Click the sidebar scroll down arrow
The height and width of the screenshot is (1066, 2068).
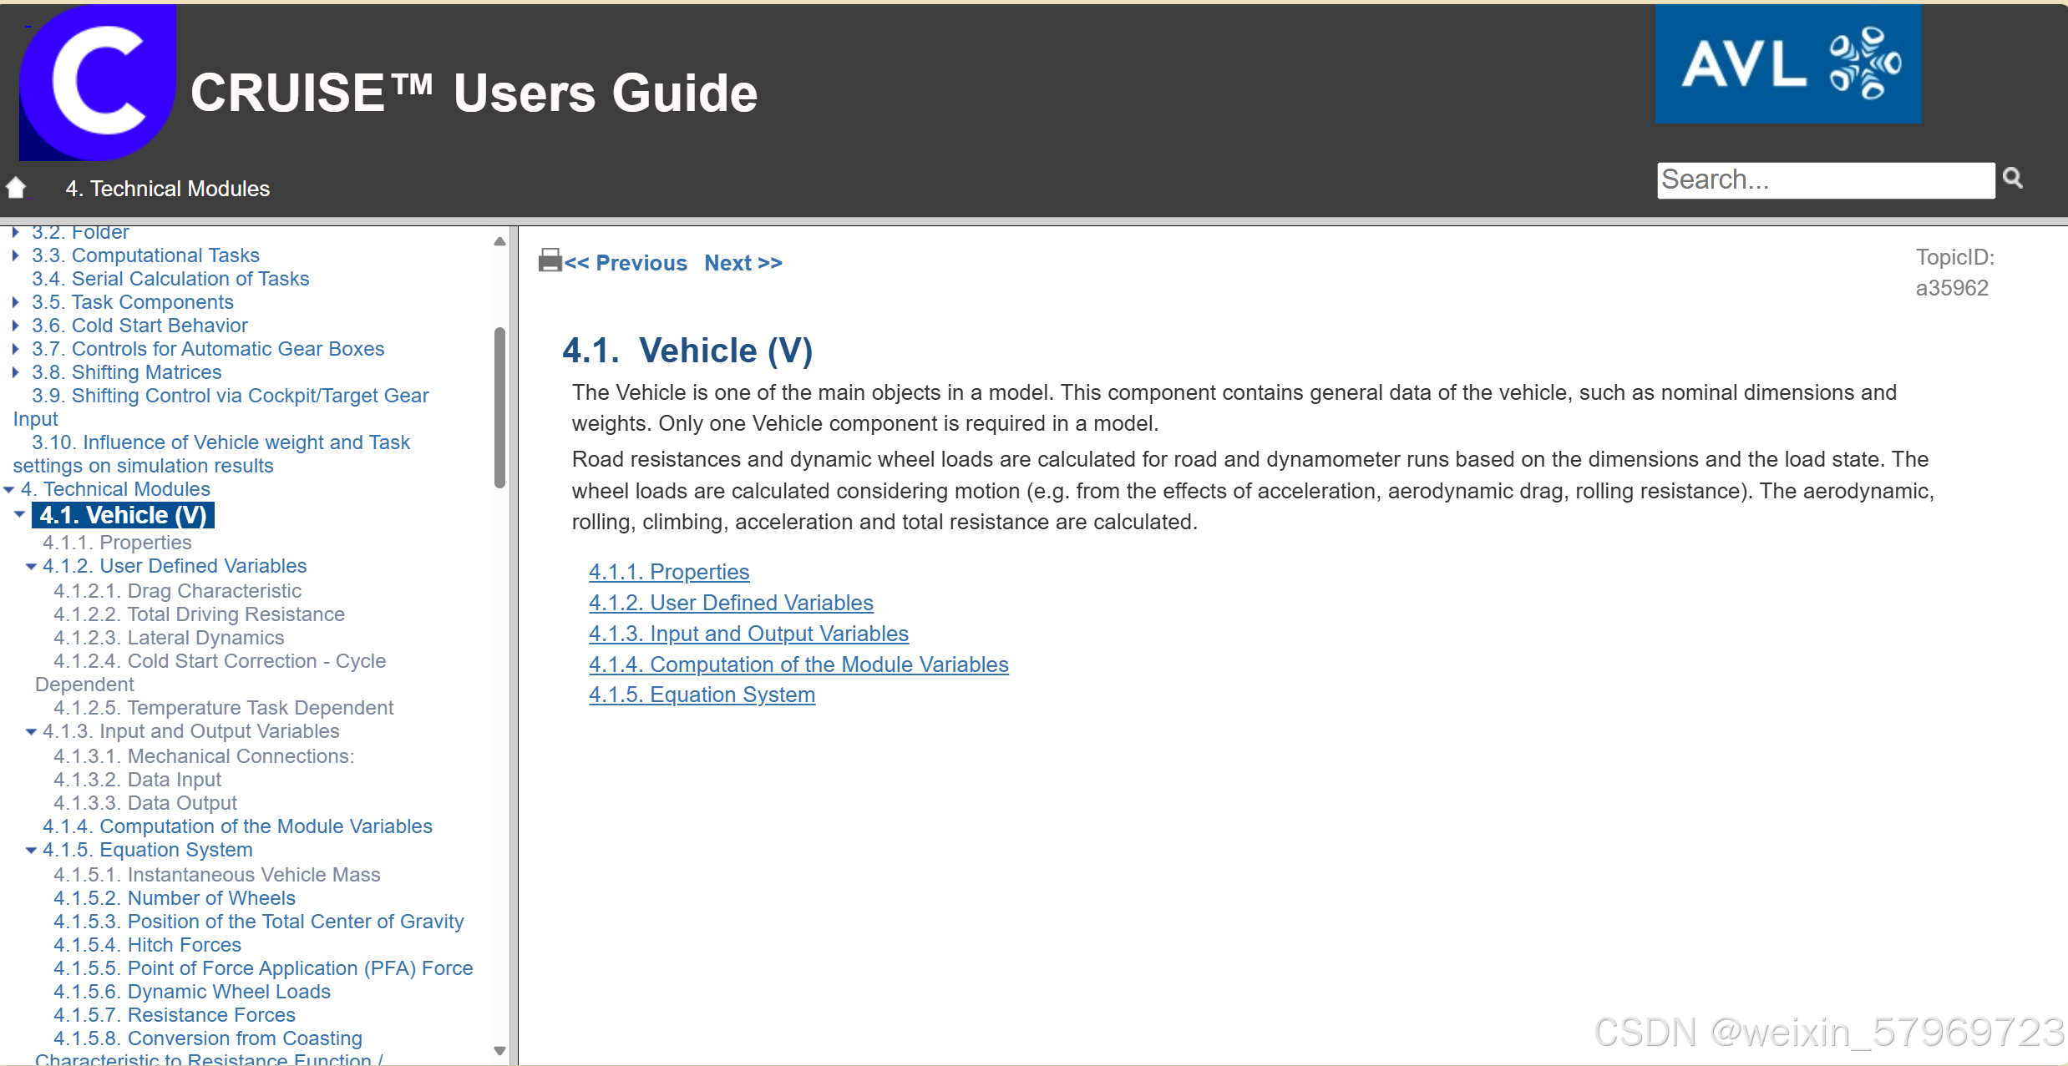point(499,1050)
